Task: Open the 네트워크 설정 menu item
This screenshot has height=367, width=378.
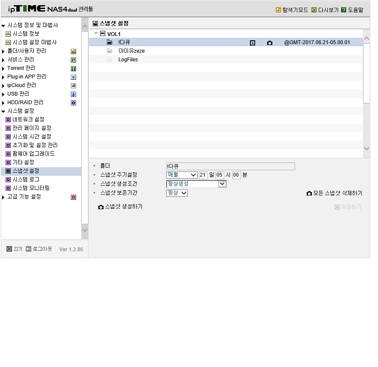Action: (x=28, y=119)
